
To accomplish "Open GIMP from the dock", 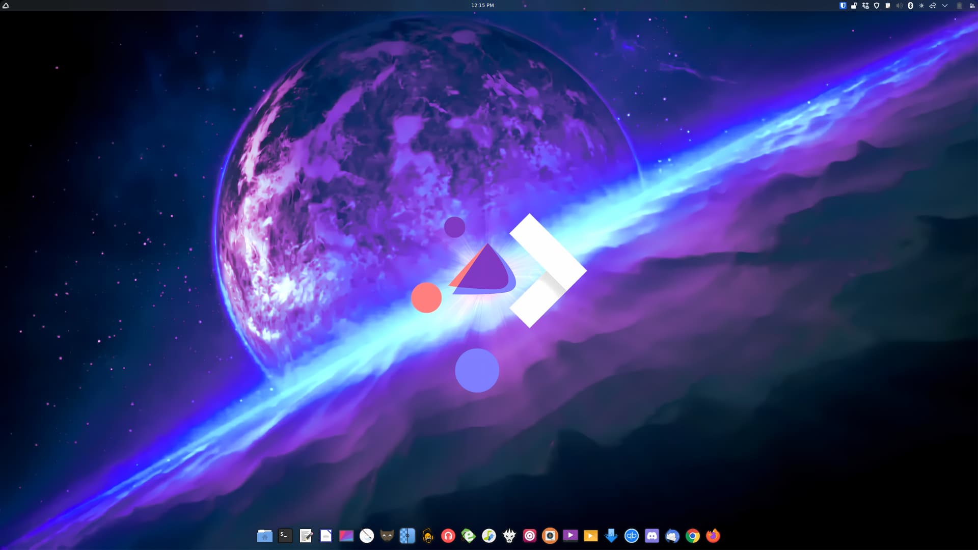I will coord(387,536).
